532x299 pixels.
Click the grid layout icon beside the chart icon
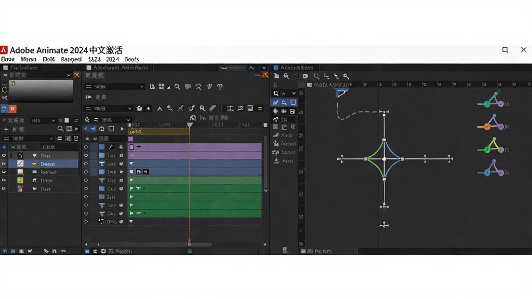point(162,87)
